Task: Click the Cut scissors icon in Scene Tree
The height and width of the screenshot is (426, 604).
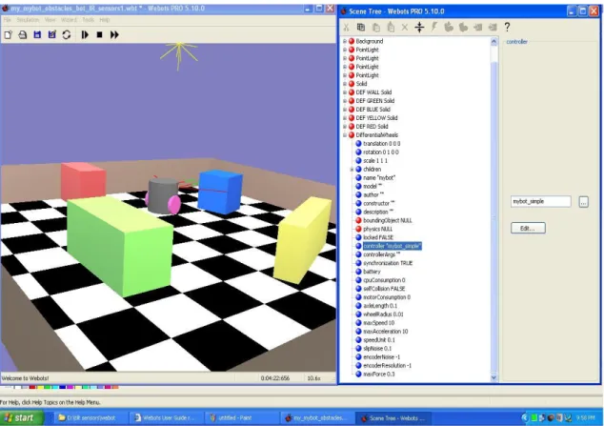Action: pos(346,27)
